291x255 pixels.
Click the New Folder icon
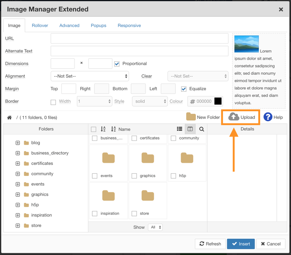(x=191, y=117)
